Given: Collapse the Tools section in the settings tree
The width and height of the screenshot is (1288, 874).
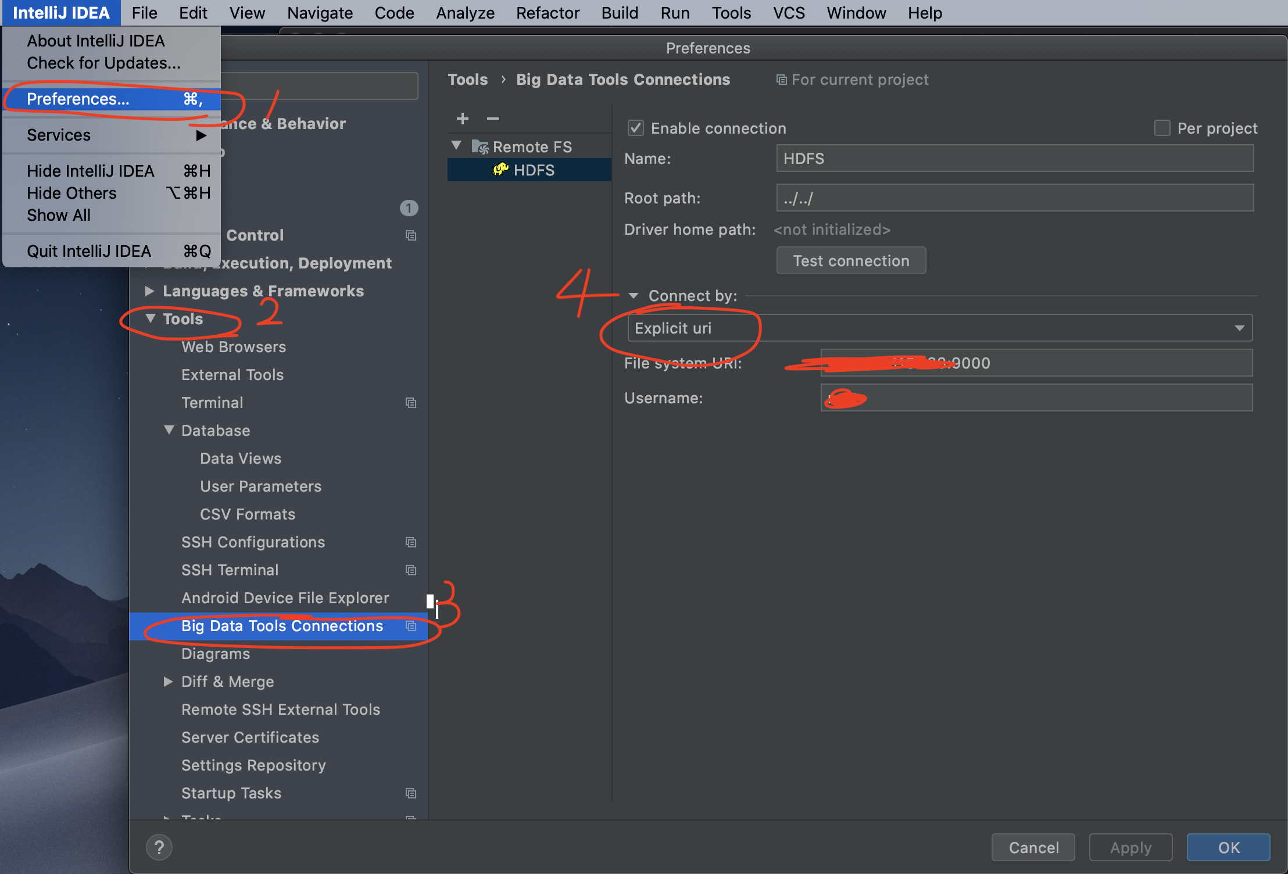Looking at the screenshot, I should tap(151, 318).
